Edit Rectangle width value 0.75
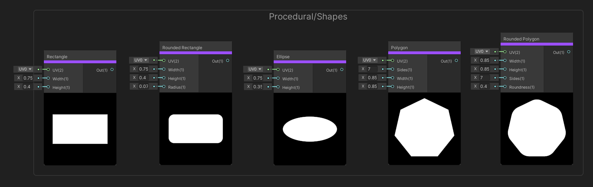 click(28, 78)
